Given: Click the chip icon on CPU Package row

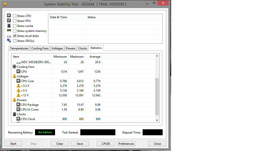Looking at the screenshot, I should pyautogui.click(x=19, y=105).
